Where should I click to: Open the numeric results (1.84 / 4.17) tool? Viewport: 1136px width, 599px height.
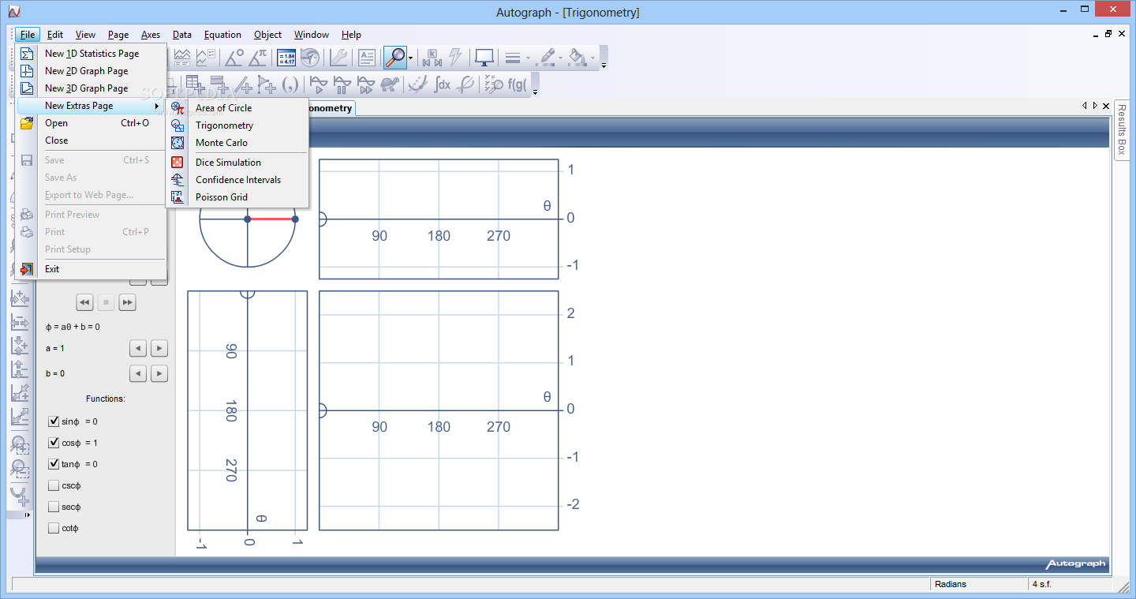[x=286, y=58]
